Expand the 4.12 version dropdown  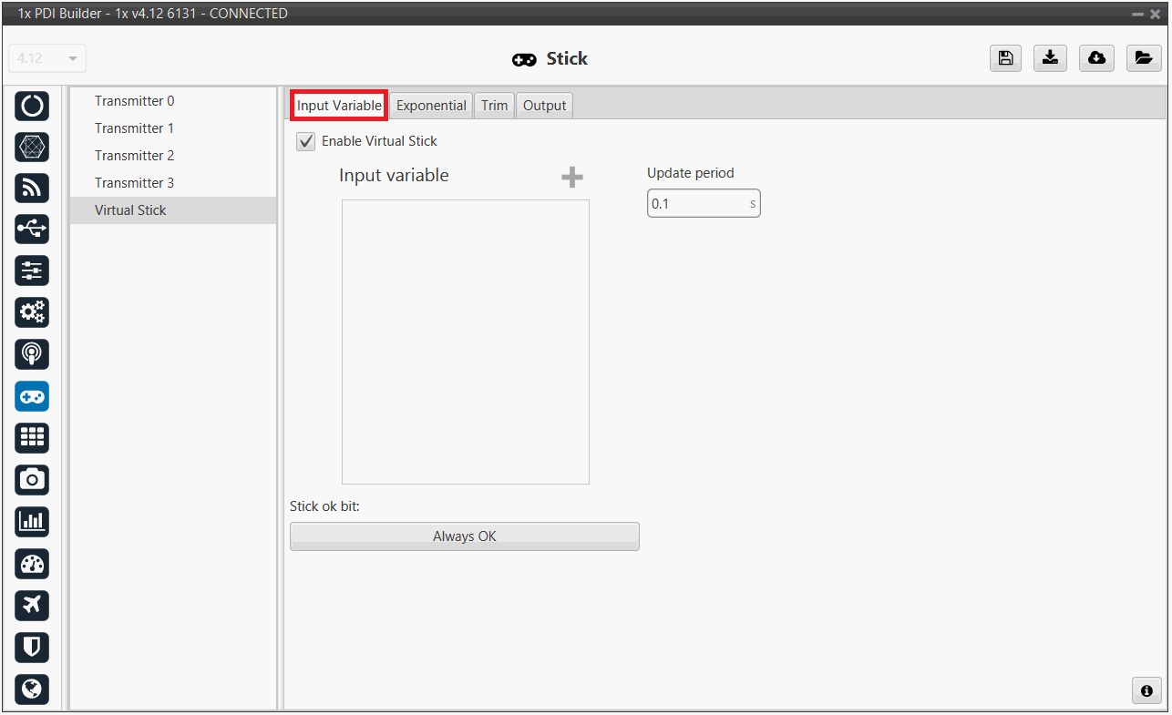coord(47,58)
